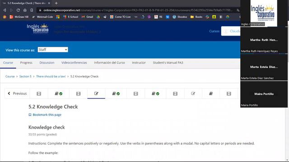This screenshot has height=162, width=289.
Task: Open Webmail-Cole bookmark
Action: [x=42, y=17]
